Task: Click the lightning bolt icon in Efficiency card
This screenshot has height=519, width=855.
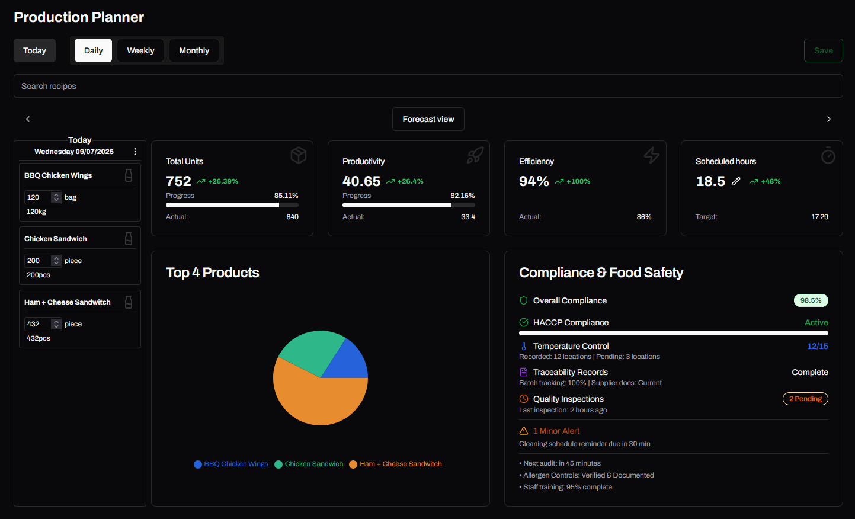Action: 652,155
